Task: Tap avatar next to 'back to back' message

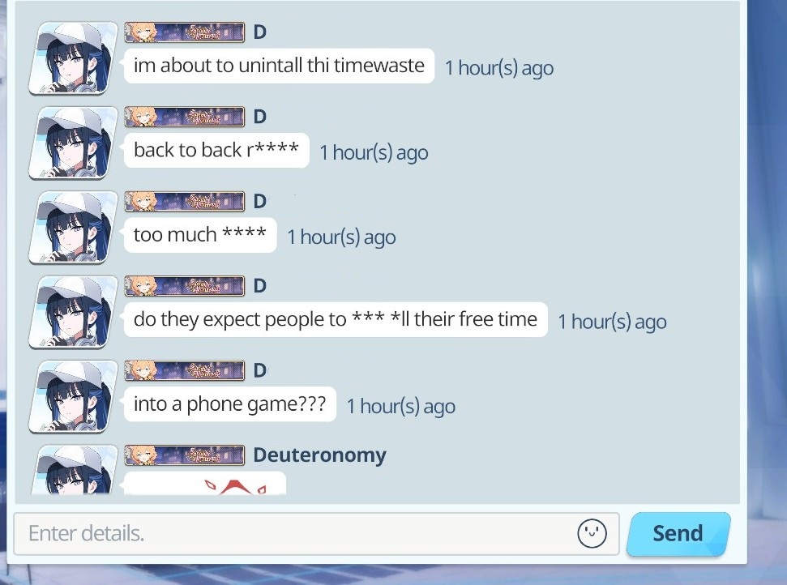Action: [73, 143]
